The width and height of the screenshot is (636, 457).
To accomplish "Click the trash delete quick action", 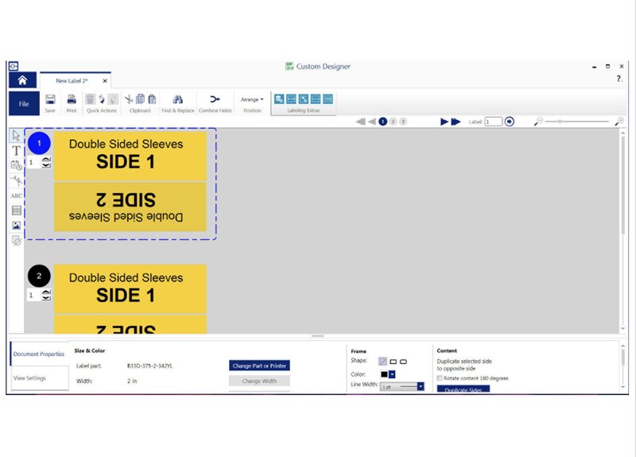I will click(90, 99).
